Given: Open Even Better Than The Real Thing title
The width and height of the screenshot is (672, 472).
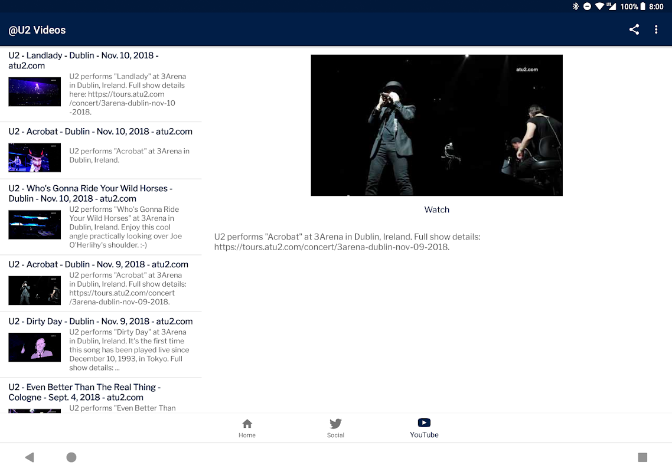Looking at the screenshot, I should point(84,392).
